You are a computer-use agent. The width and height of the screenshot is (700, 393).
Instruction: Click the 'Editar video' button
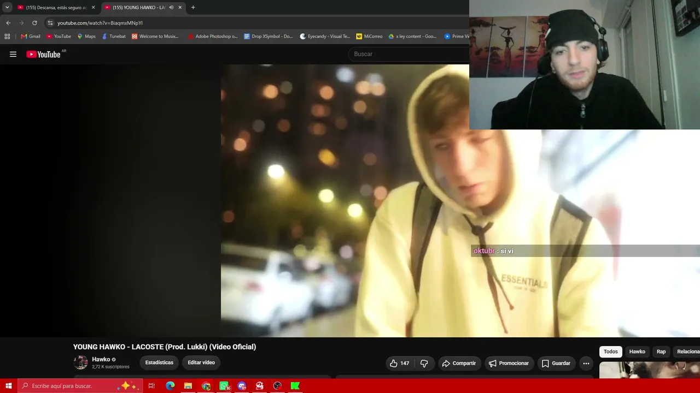pyautogui.click(x=201, y=362)
